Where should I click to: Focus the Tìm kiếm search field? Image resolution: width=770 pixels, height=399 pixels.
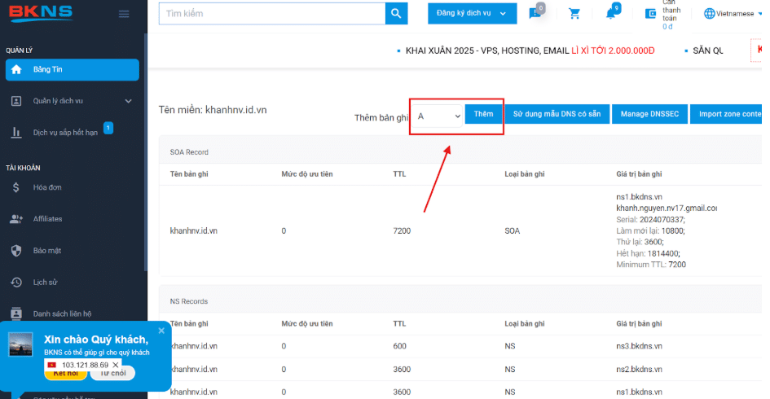[x=272, y=13]
